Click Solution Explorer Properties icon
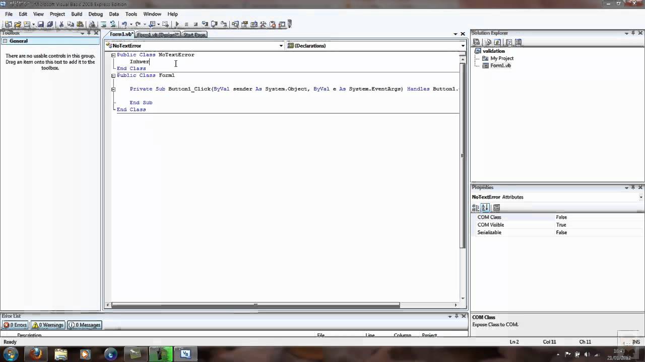The width and height of the screenshot is (645, 362). pyautogui.click(x=476, y=42)
